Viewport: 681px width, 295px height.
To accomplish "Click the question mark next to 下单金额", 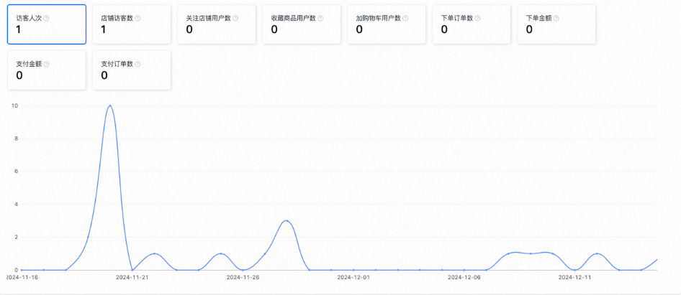I will point(556,18).
